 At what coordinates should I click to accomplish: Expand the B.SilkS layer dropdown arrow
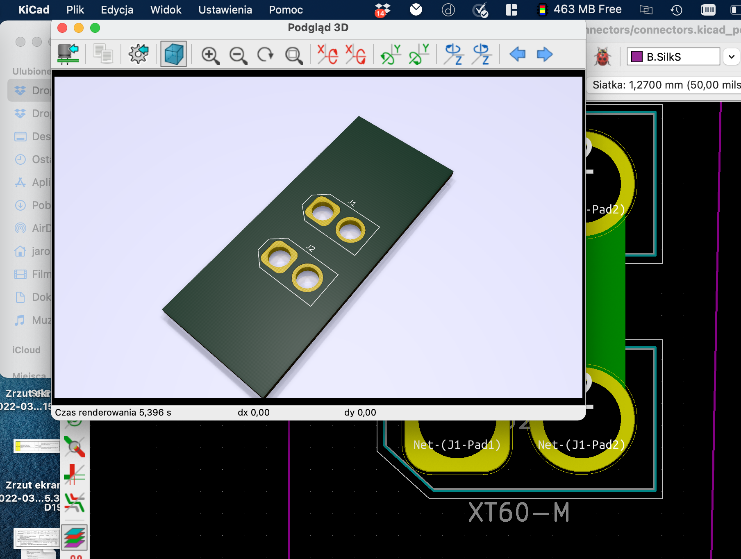tap(732, 57)
